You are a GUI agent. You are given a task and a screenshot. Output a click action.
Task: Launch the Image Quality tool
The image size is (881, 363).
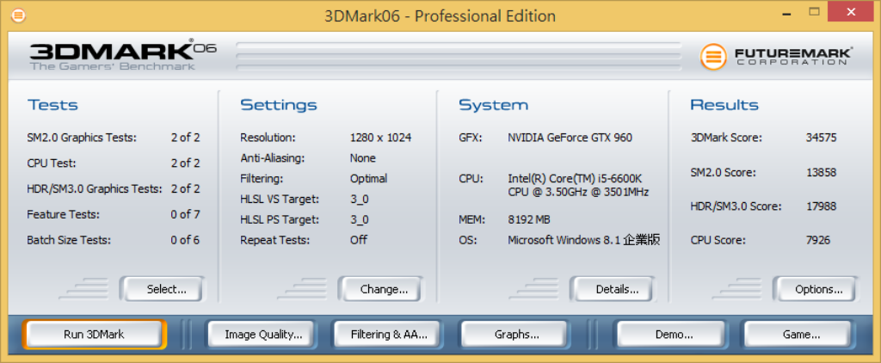coord(263,335)
